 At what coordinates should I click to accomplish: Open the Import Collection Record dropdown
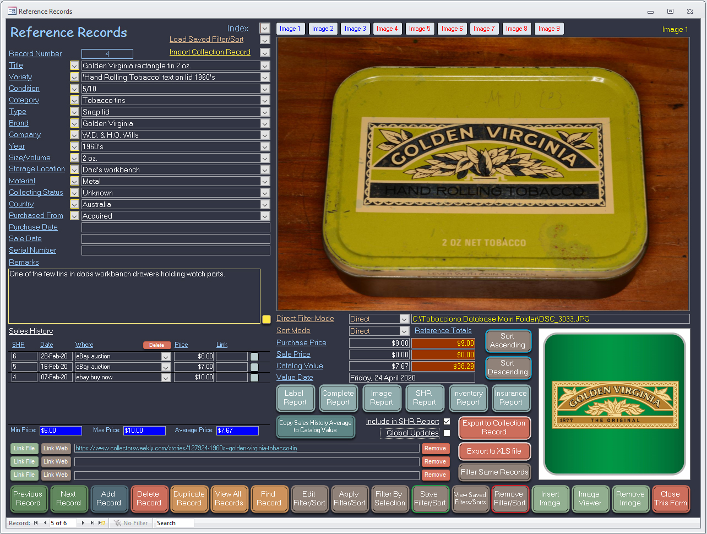coord(265,53)
